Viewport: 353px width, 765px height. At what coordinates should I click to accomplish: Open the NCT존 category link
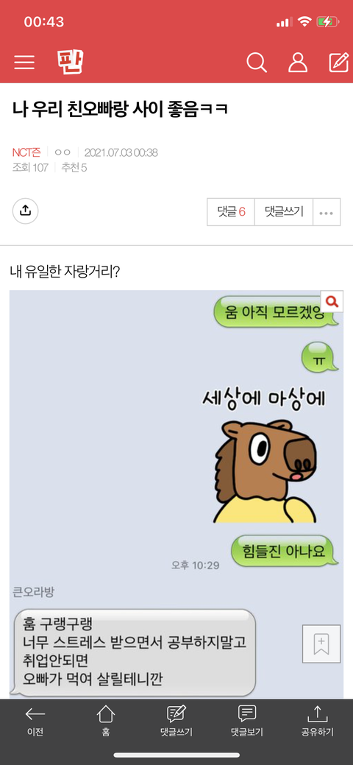coord(26,152)
